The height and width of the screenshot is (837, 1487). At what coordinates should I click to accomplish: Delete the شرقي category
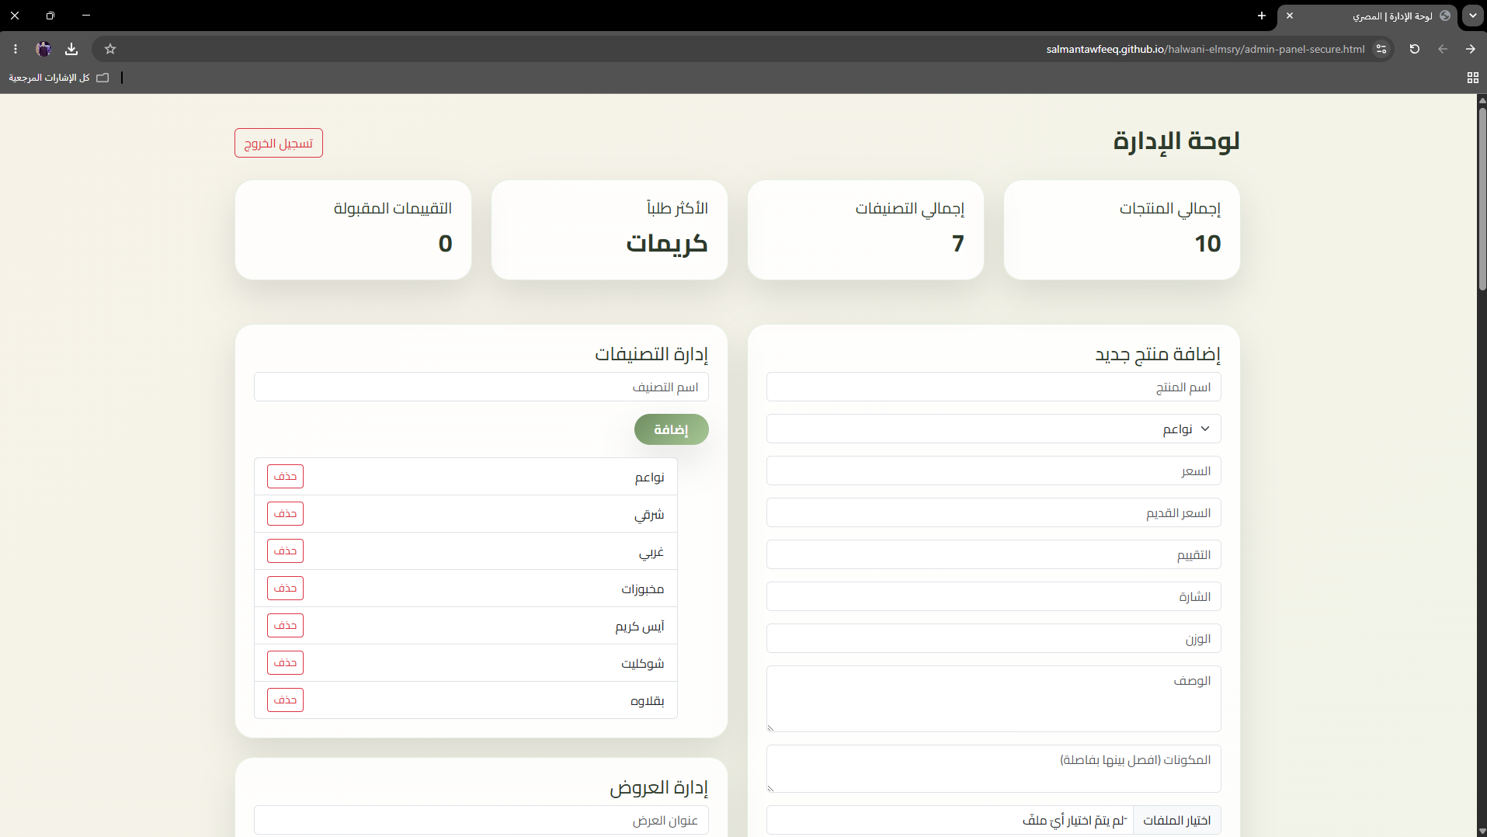pos(285,513)
